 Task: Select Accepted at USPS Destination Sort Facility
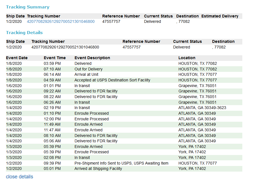pos(112,80)
